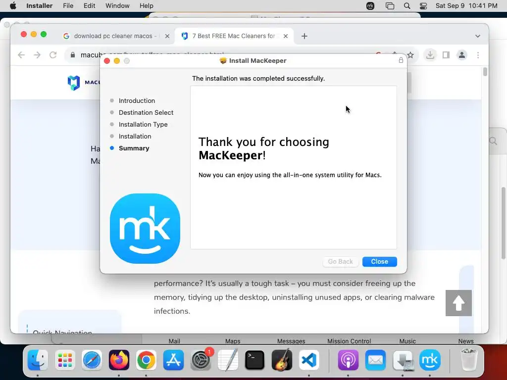Open Firefox from the Dock

(x=119, y=360)
